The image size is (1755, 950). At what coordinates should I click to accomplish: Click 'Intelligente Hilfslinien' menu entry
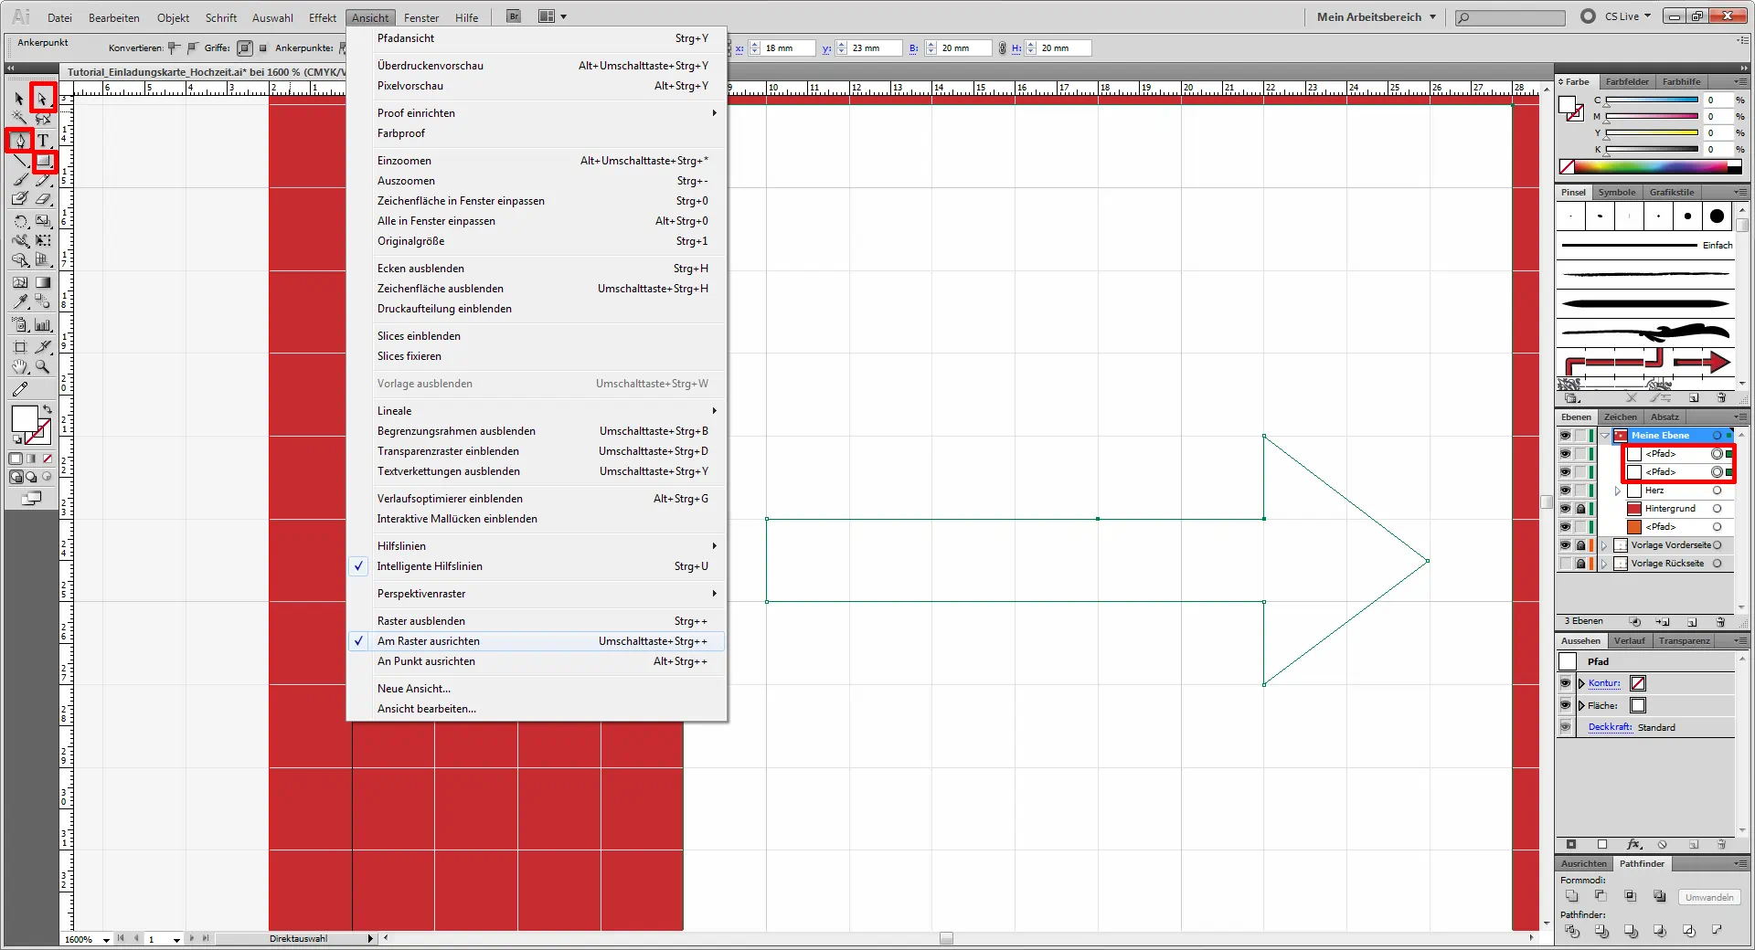(x=430, y=566)
